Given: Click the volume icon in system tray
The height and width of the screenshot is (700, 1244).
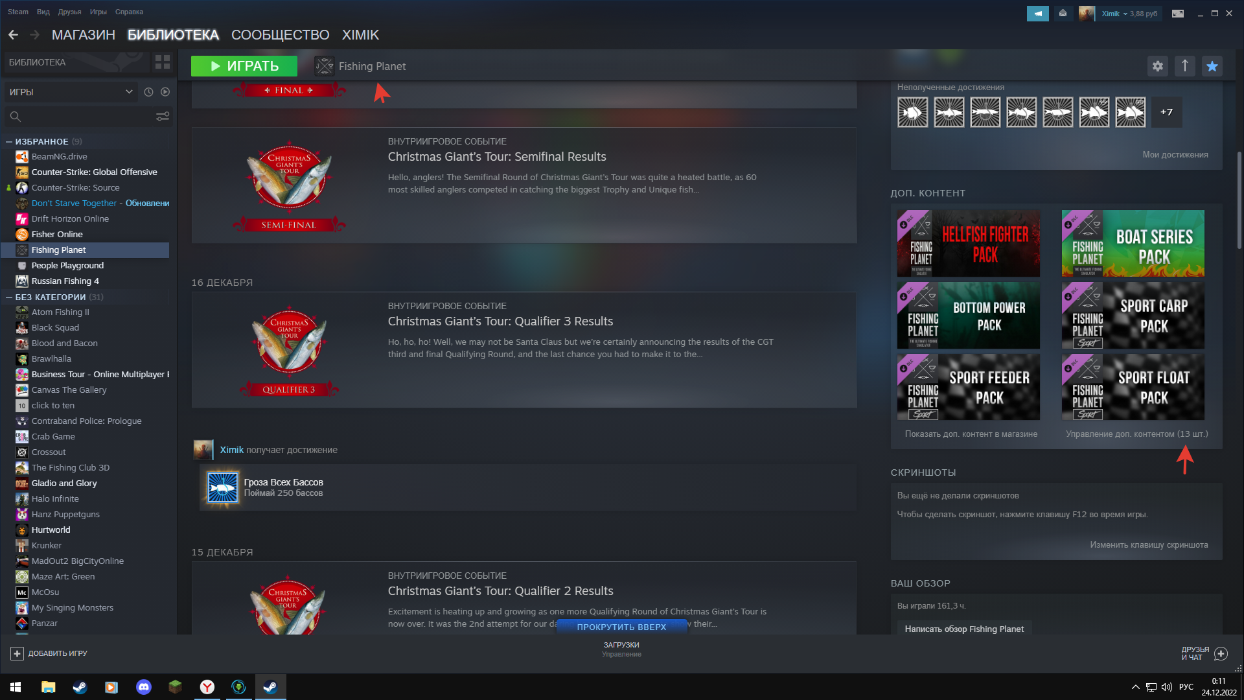Looking at the screenshot, I should (1167, 687).
